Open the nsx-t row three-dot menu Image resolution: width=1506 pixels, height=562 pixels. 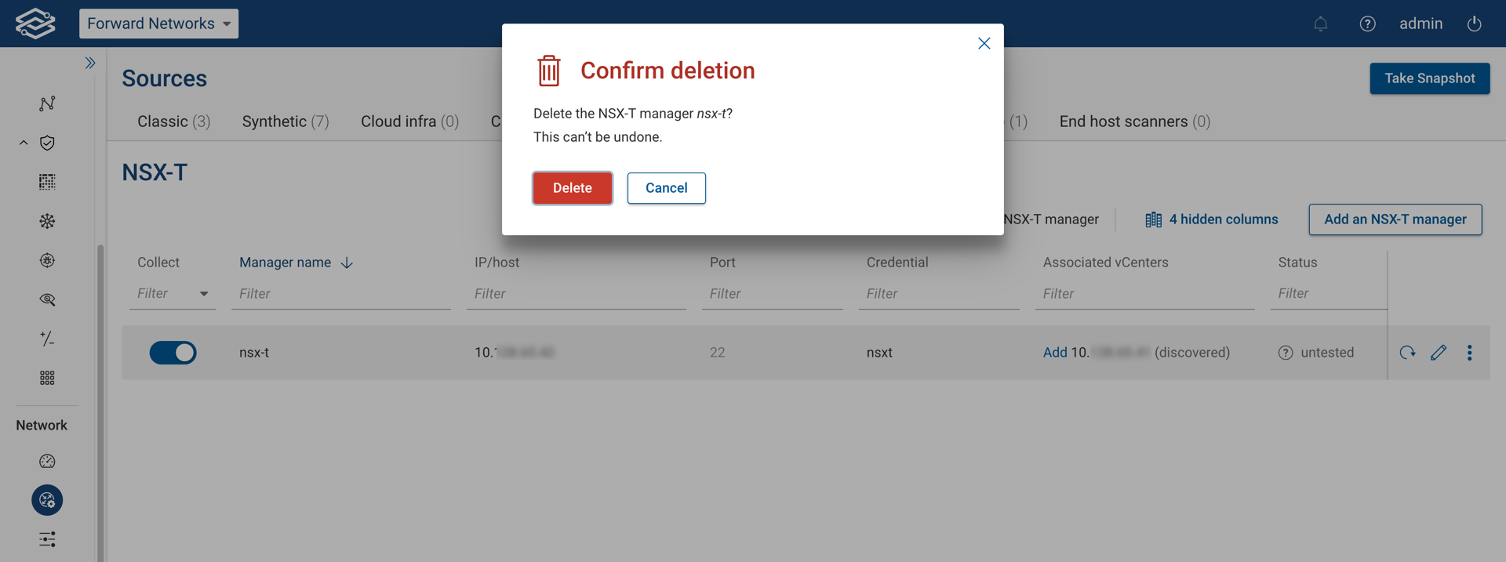coord(1469,353)
